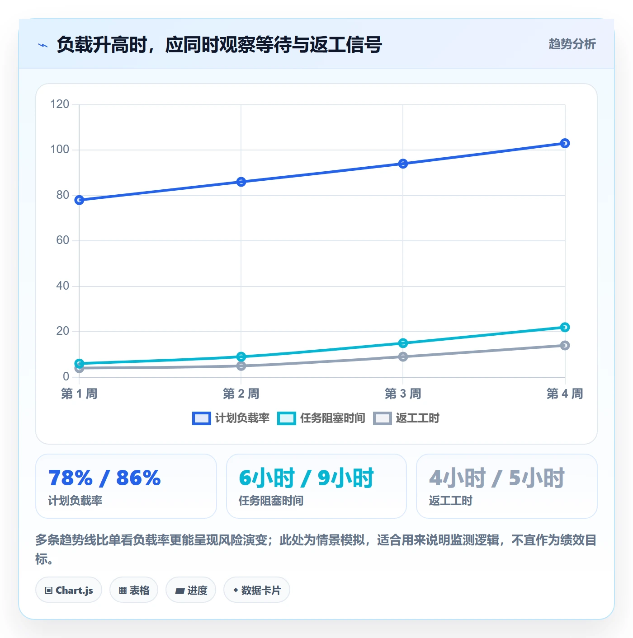Click the square icon in the Chart.js chip
633x638 pixels.
pos(49,591)
